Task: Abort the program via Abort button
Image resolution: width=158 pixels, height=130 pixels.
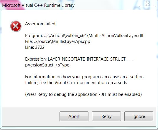Action: [x=74, y=116]
